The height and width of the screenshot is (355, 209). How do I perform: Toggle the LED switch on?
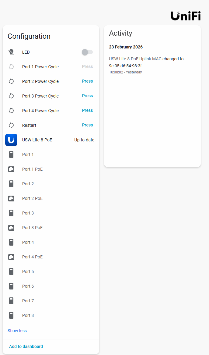[87, 52]
